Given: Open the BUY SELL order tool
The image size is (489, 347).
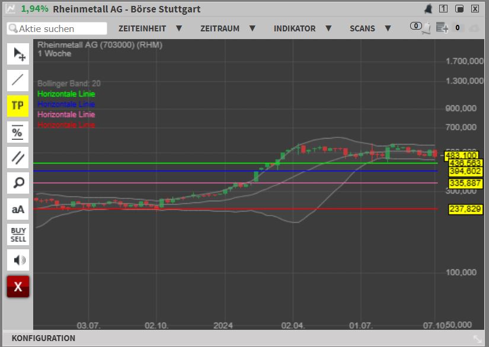Looking at the screenshot, I should coord(18,234).
